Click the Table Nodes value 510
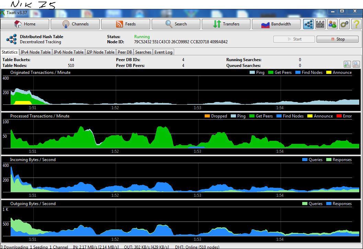Screen dimensions: 363x249 click(x=71, y=66)
